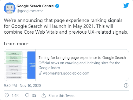Open the Google Search Central avatar
Screen dimensions: 133x100
(10, 8)
